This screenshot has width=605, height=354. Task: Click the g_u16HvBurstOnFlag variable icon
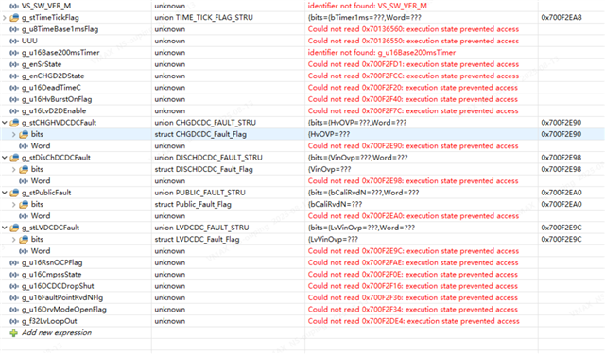click(14, 99)
